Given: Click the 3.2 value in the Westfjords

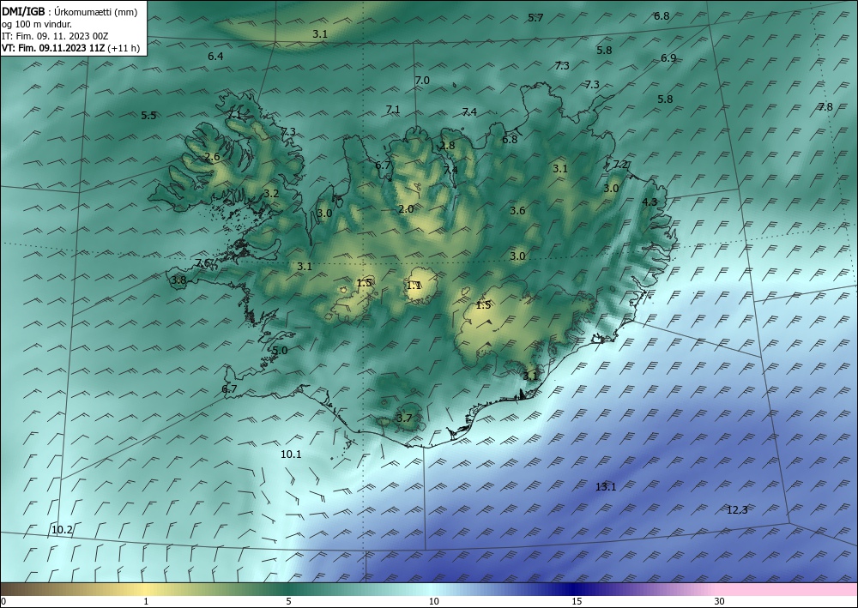Looking at the screenshot, I should [x=271, y=193].
